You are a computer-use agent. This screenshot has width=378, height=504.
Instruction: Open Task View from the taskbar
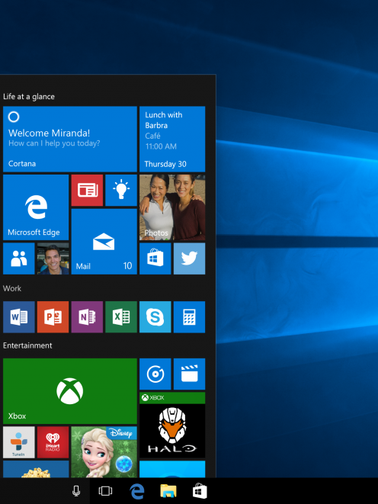(105, 491)
